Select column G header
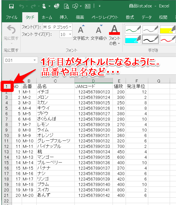The width and height of the screenshot is (176, 205). pos(159,81)
